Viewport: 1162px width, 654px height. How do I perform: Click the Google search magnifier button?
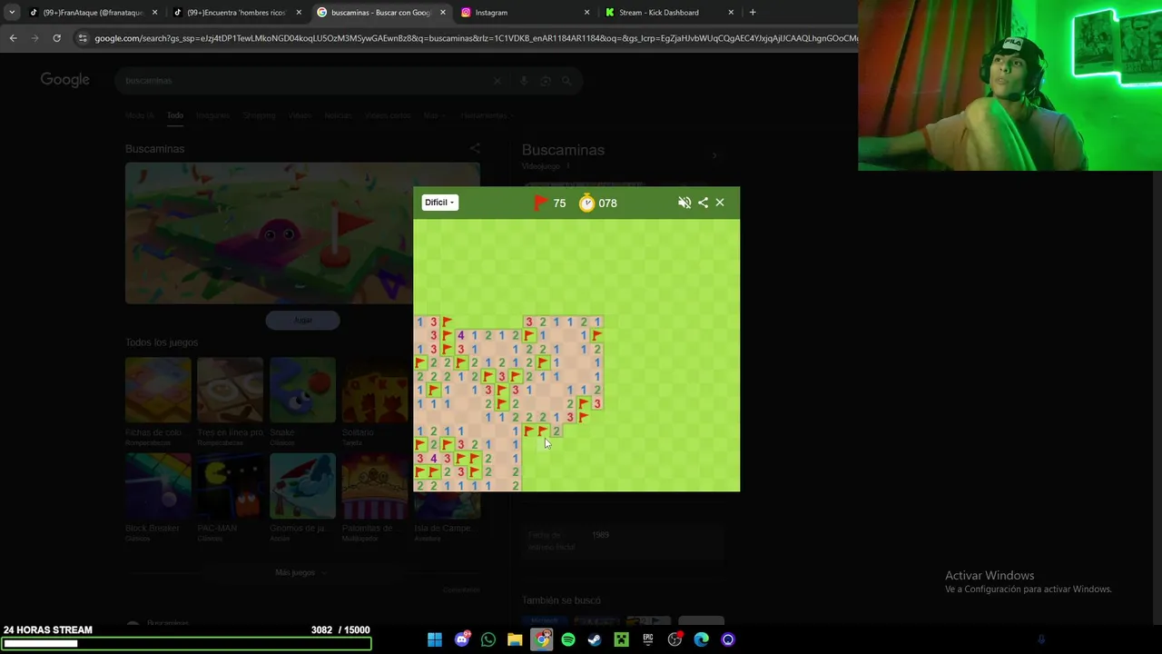coord(566,81)
